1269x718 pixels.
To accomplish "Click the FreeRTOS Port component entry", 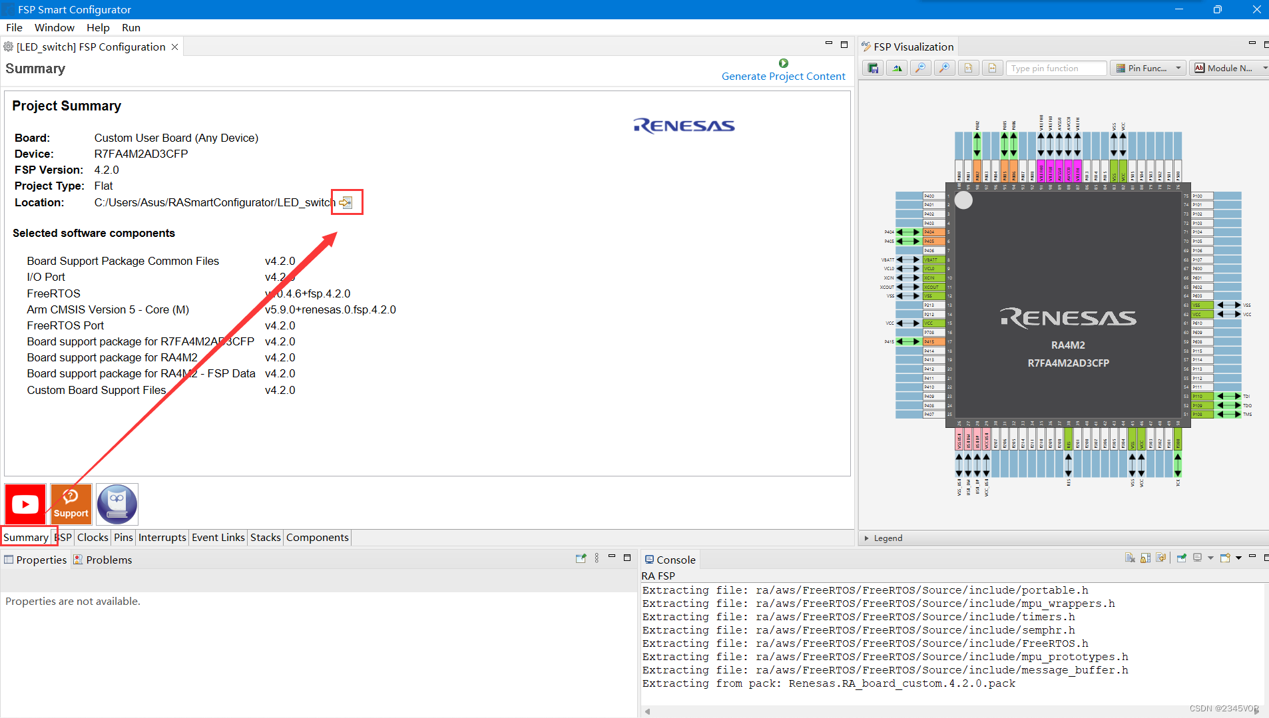I will (x=65, y=326).
